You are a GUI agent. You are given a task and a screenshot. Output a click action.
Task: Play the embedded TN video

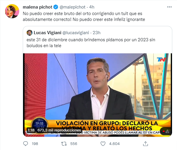[x=98, y=95]
